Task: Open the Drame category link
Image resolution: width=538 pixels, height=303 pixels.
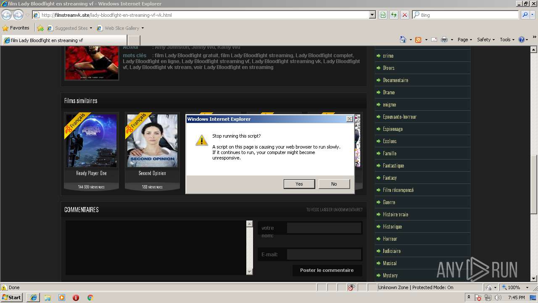Action: coord(389,92)
